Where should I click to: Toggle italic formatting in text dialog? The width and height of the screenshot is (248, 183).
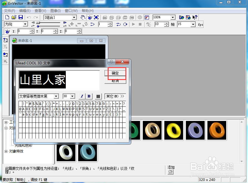pos(82,96)
